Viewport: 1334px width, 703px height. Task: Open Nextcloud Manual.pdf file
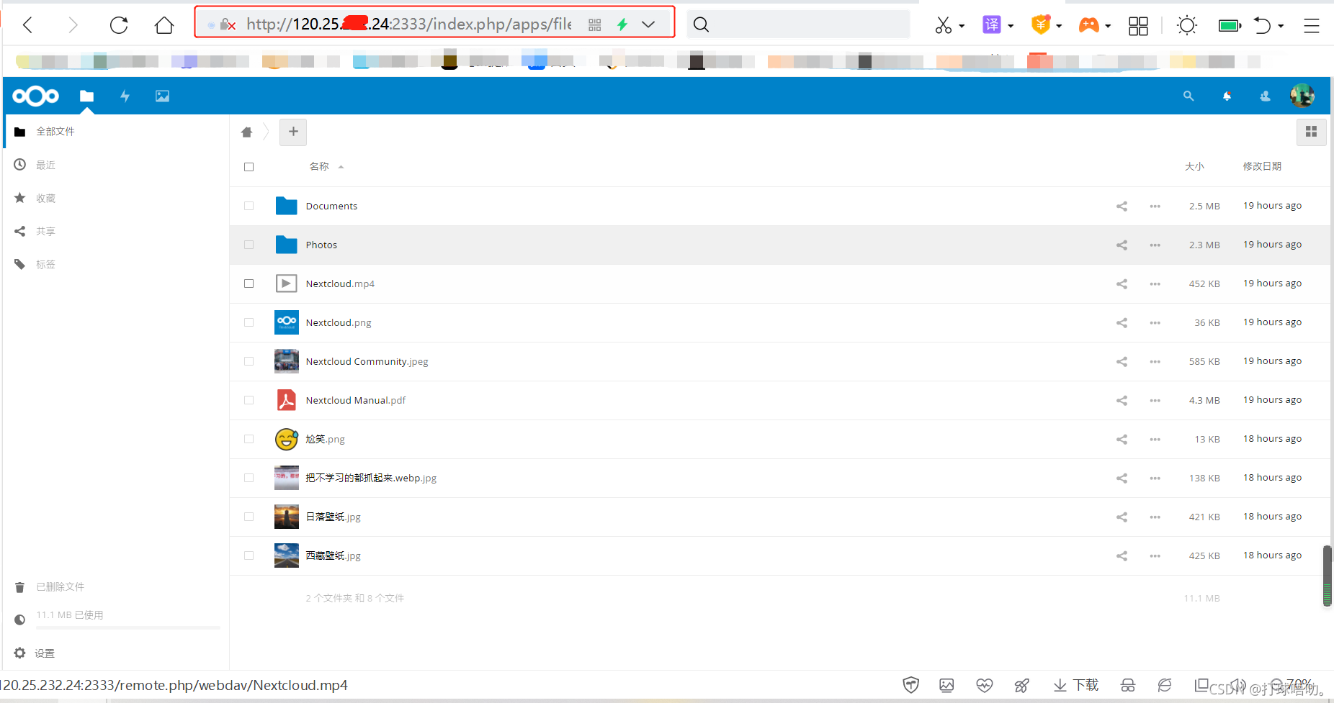point(356,400)
